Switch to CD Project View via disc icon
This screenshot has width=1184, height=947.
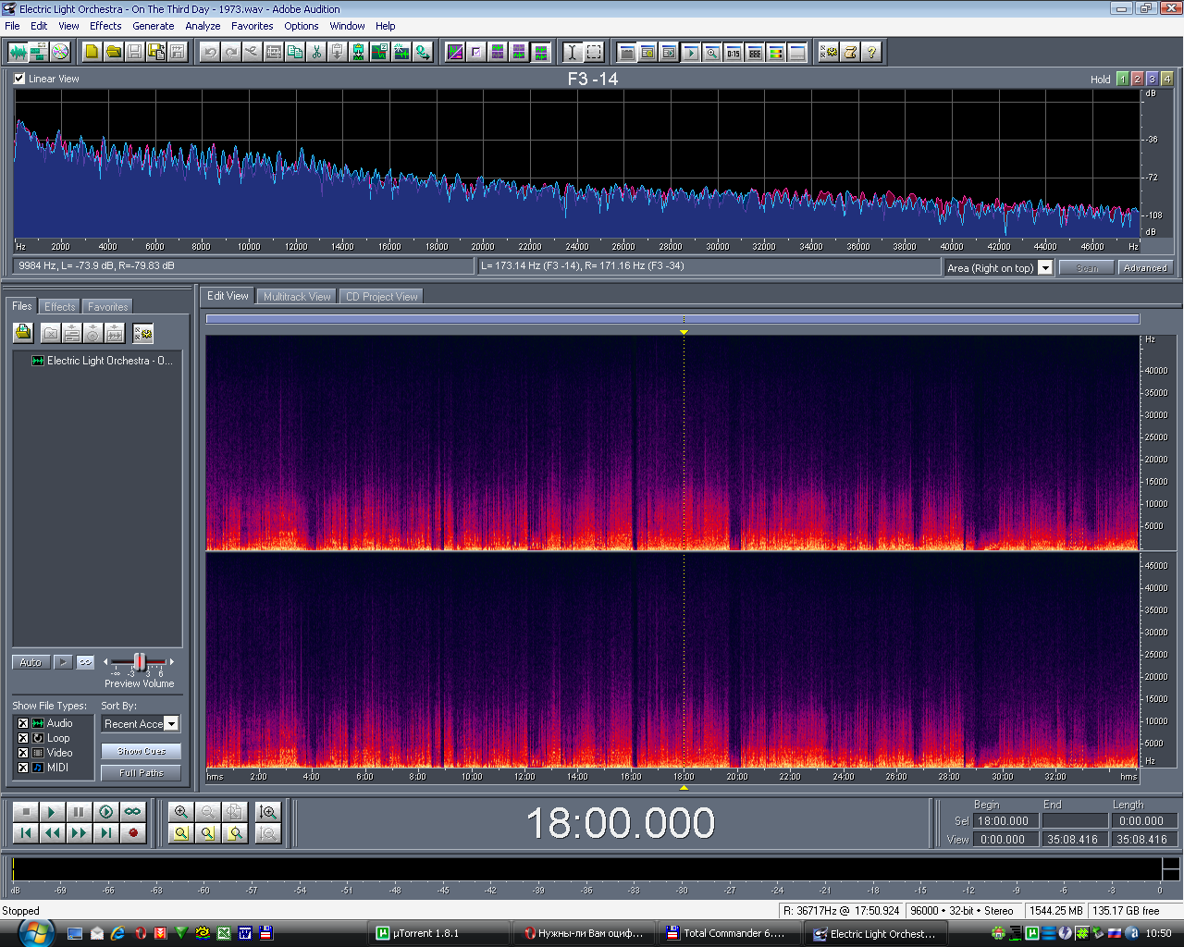pyautogui.click(x=60, y=52)
